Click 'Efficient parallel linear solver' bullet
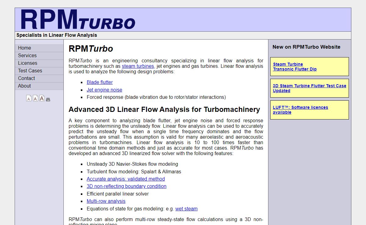The image size is (366, 225). coord(118,194)
